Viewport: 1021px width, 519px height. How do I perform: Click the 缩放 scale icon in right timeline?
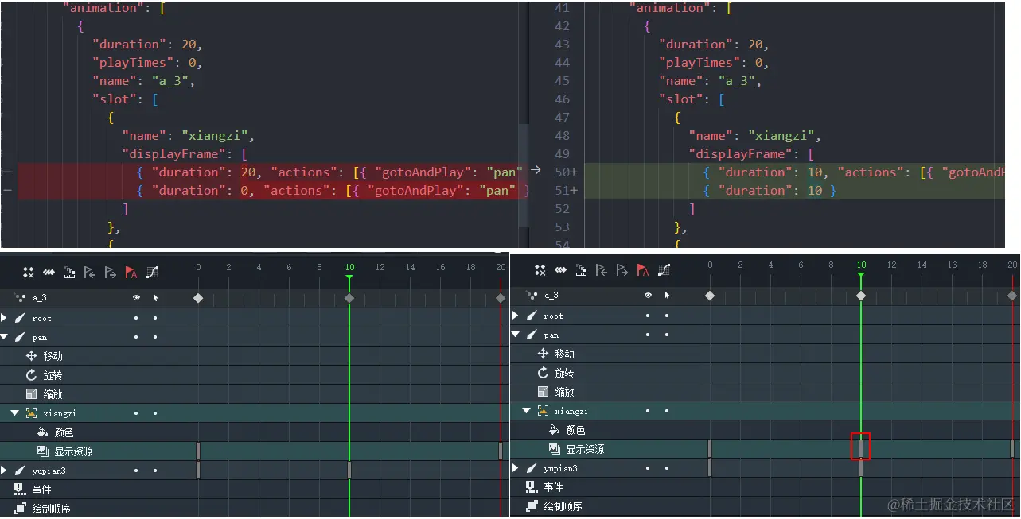(x=544, y=392)
